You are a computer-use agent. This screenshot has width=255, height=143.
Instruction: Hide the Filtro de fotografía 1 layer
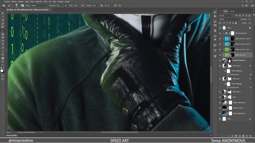(220, 33)
